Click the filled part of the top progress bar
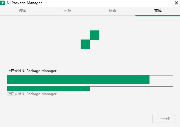The height and width of the screenshot is (127, 180). tap(78, 80)
